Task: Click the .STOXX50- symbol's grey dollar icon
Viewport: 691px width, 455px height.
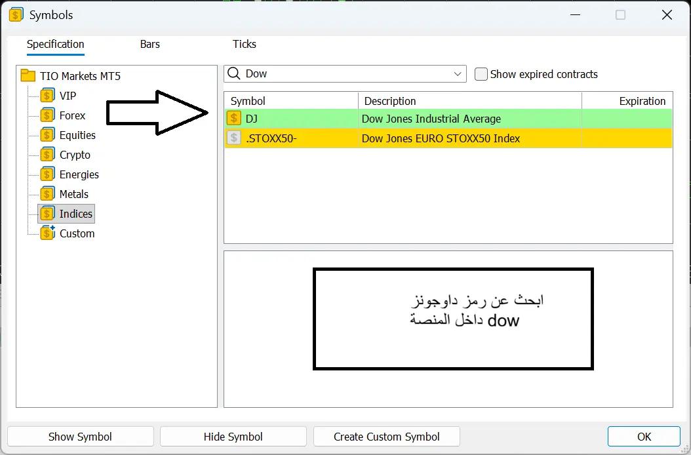Action: click(x=233, y=138)
